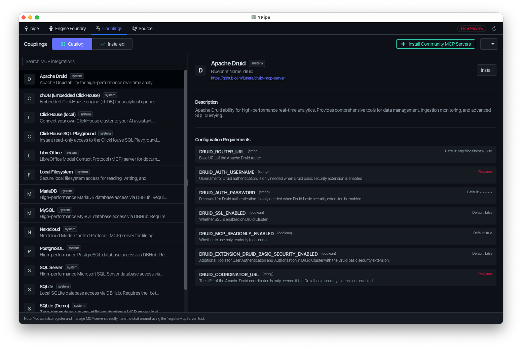Click the DRUID_MCP_READONLY_ENABLED requirement

pos(345,236)
